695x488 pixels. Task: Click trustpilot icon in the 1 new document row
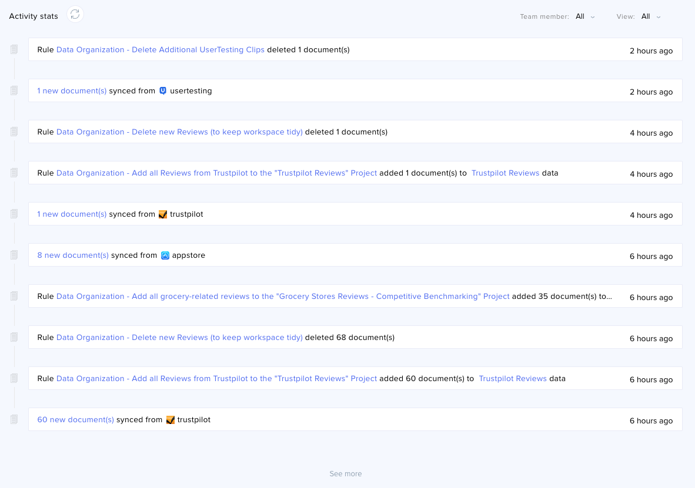point(163,214)
